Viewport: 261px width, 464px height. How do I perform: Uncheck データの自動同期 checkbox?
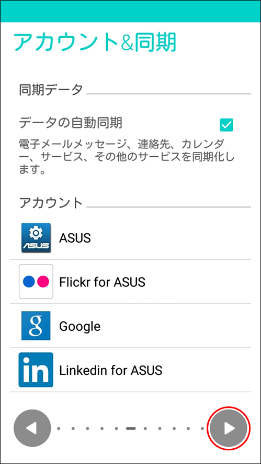(x=226, y=125)
